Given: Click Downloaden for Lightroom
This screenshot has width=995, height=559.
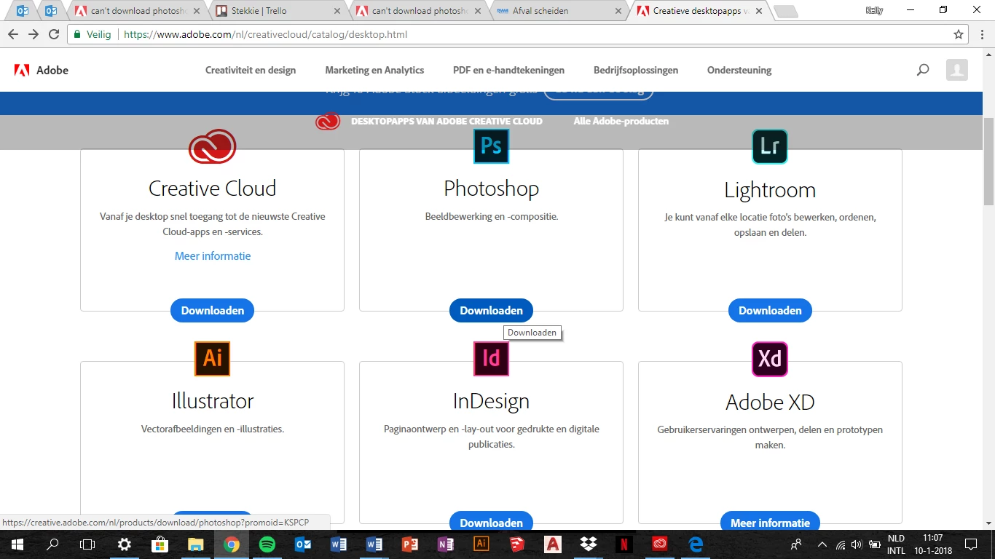Looking at the screenshot, I should (x=770, y=310).
